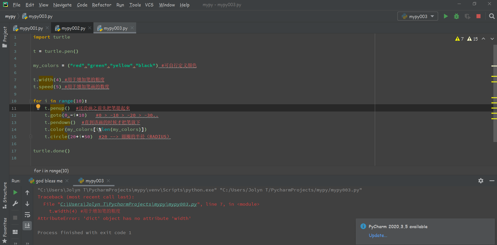Screen dimensions: 497x245
Task: Open the Run menu
Action: pyautogui.click(x=120, y=5)
